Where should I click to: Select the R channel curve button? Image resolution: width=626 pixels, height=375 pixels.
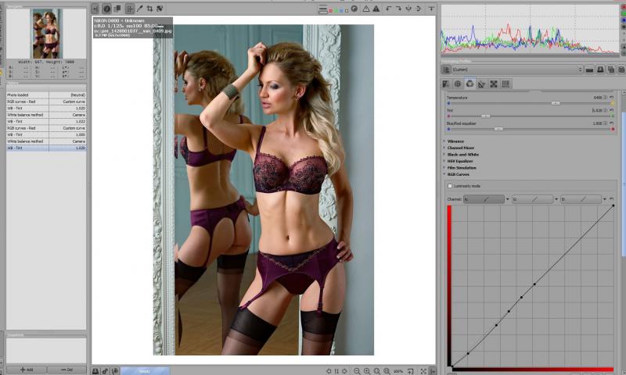pos(484,199)
